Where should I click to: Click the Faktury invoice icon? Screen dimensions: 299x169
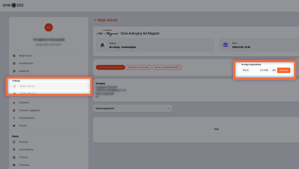[14, 157]
